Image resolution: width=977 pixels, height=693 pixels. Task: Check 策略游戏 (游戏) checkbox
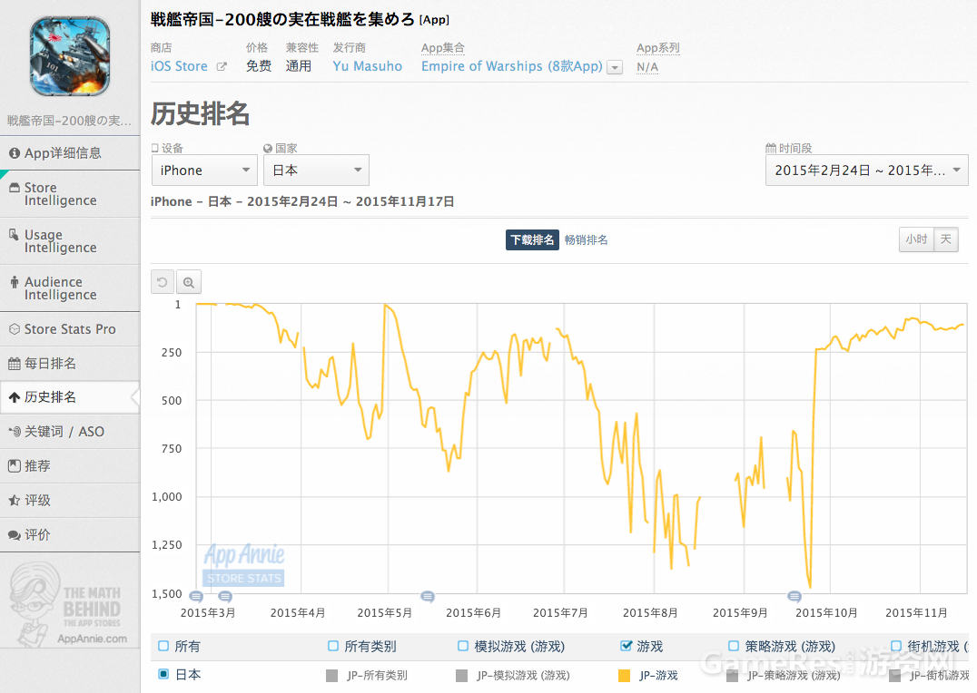pos(734,646)
